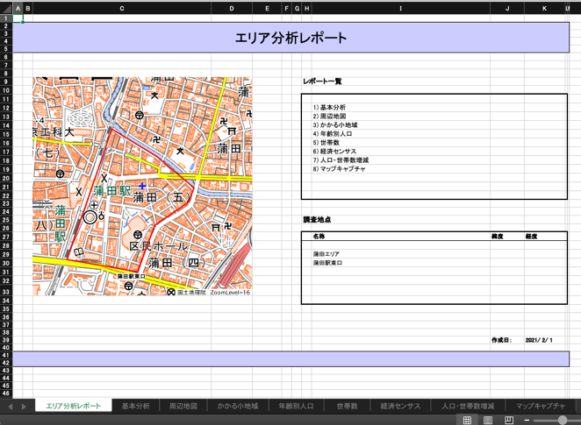Select column C header
The width and height of the screenshot is (581, 425).
pos(121,8)
